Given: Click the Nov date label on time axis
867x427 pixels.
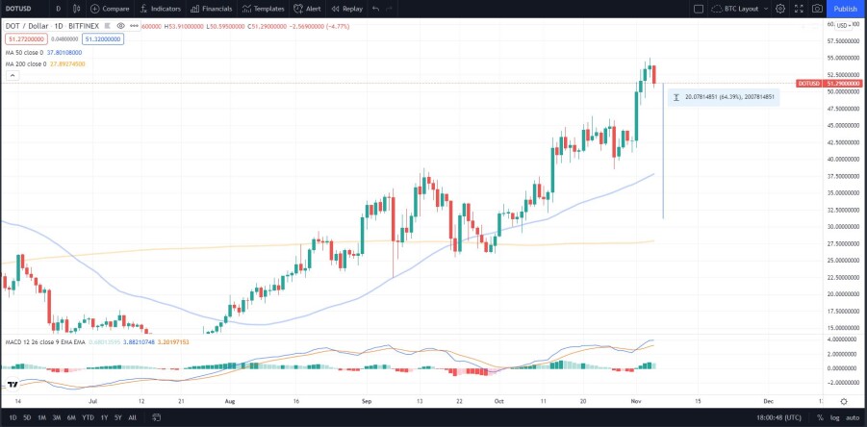Looking at the screenshot, I should [x=636, y=402].
